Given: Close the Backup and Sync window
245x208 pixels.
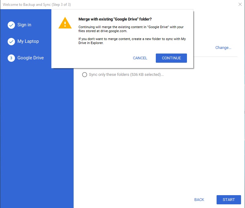Looking at the screenshot, I should [x=240, y=4].
